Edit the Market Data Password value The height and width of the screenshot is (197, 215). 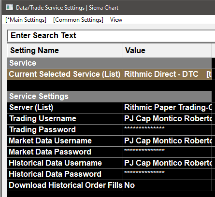167,152
